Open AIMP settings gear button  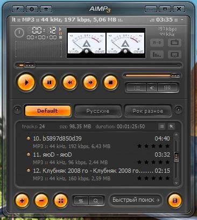click(x=32, y=9)
